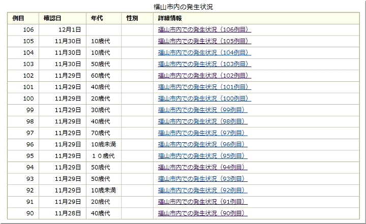
Task: Open the link for case 90
Action: point(202,213)
